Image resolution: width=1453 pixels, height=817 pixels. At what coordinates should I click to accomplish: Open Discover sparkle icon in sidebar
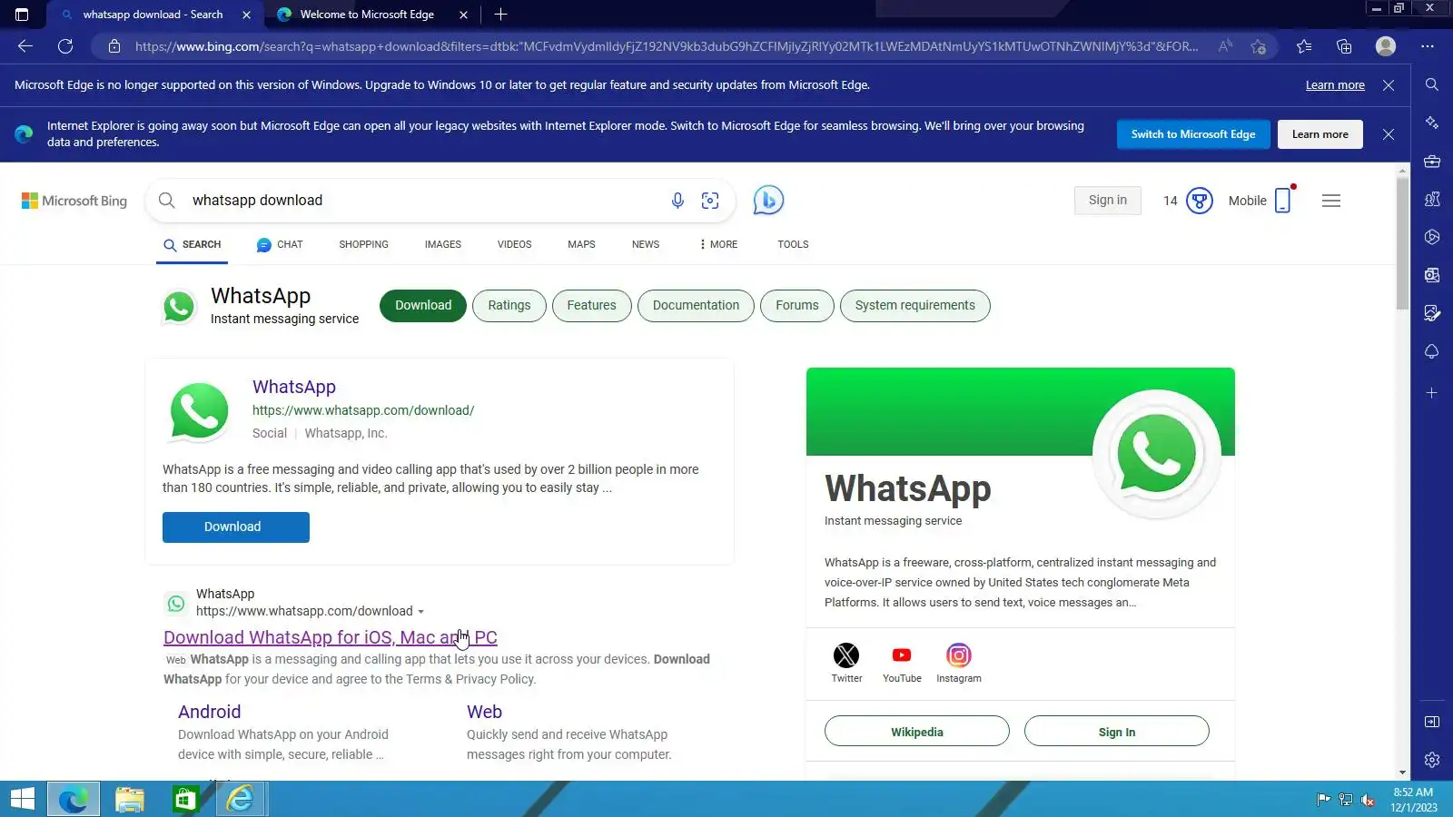click(1432, 123)
